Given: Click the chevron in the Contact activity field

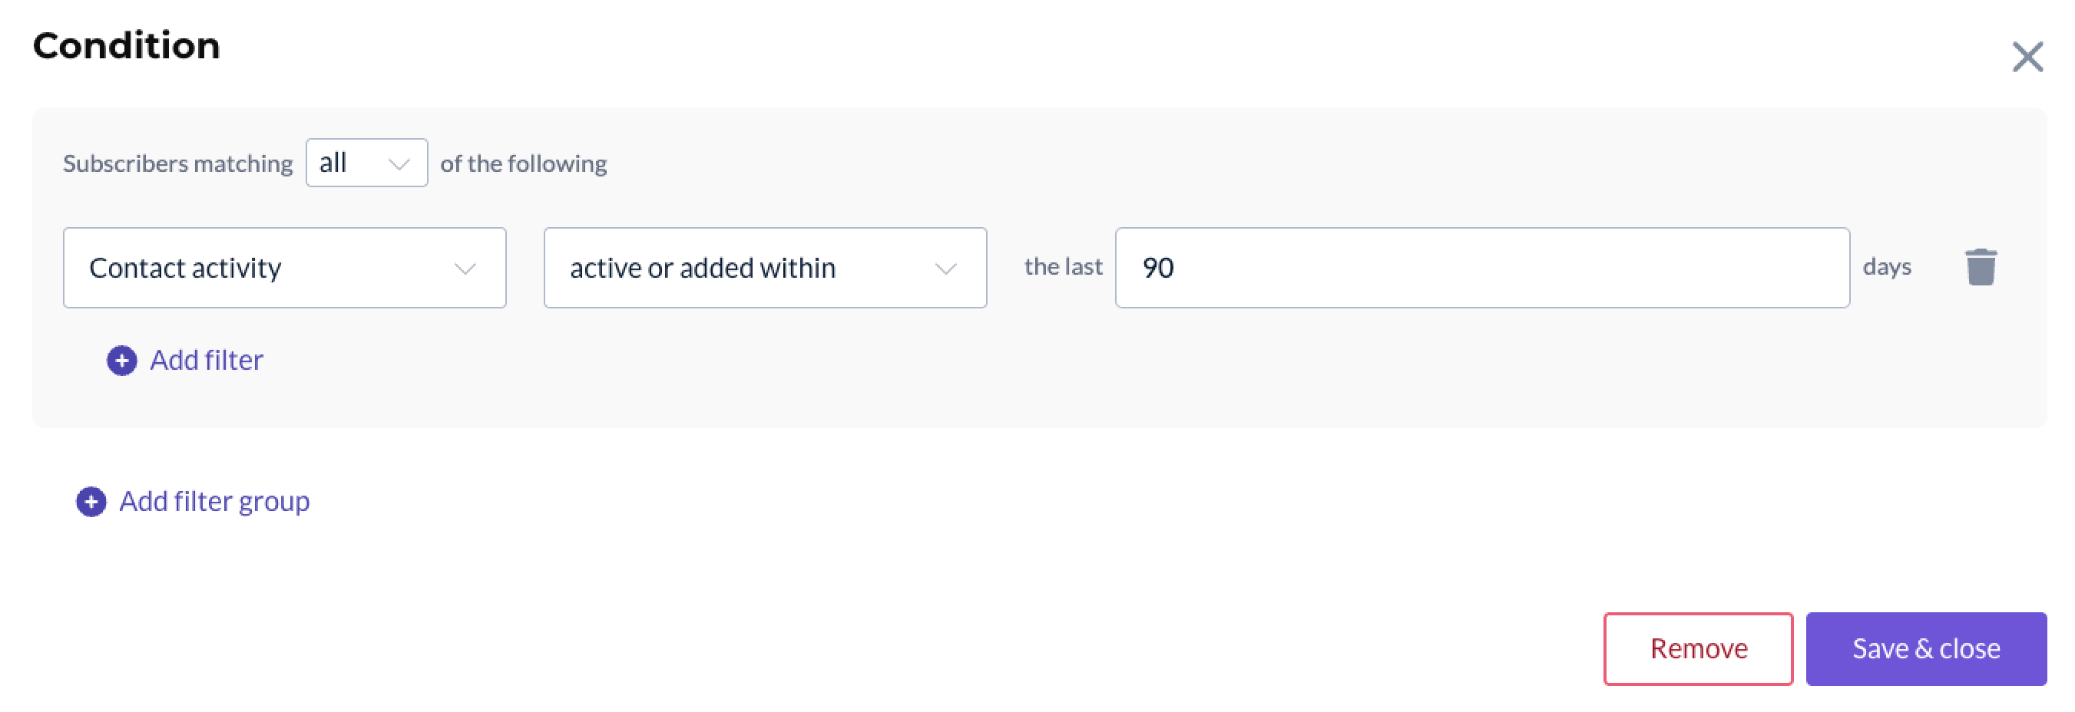Looking at the screenshot, I should (x=465, y=269).
